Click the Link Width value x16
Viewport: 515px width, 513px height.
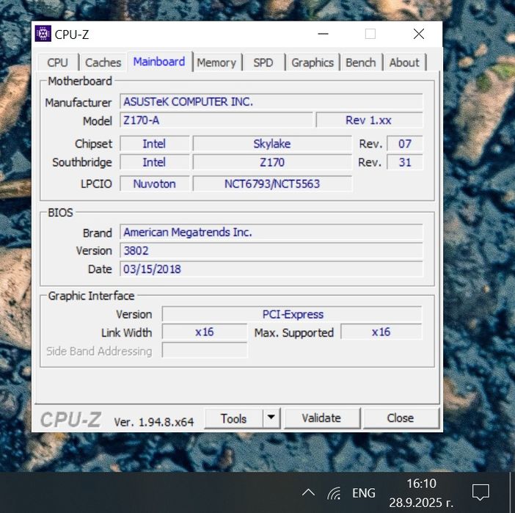(x=205, y=332)
